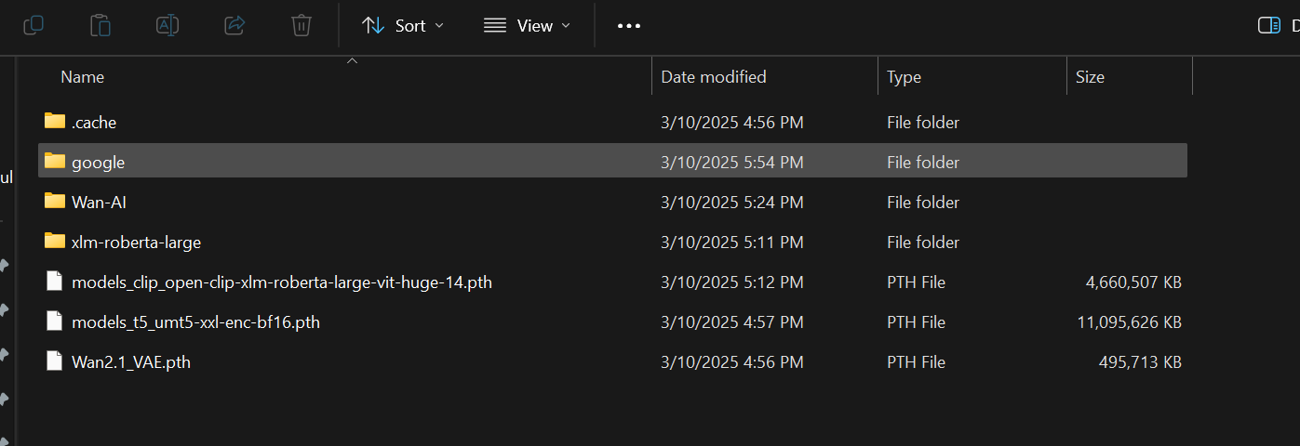Click the Type column header
The image size is (1300, 446).
tap(904, 77)
